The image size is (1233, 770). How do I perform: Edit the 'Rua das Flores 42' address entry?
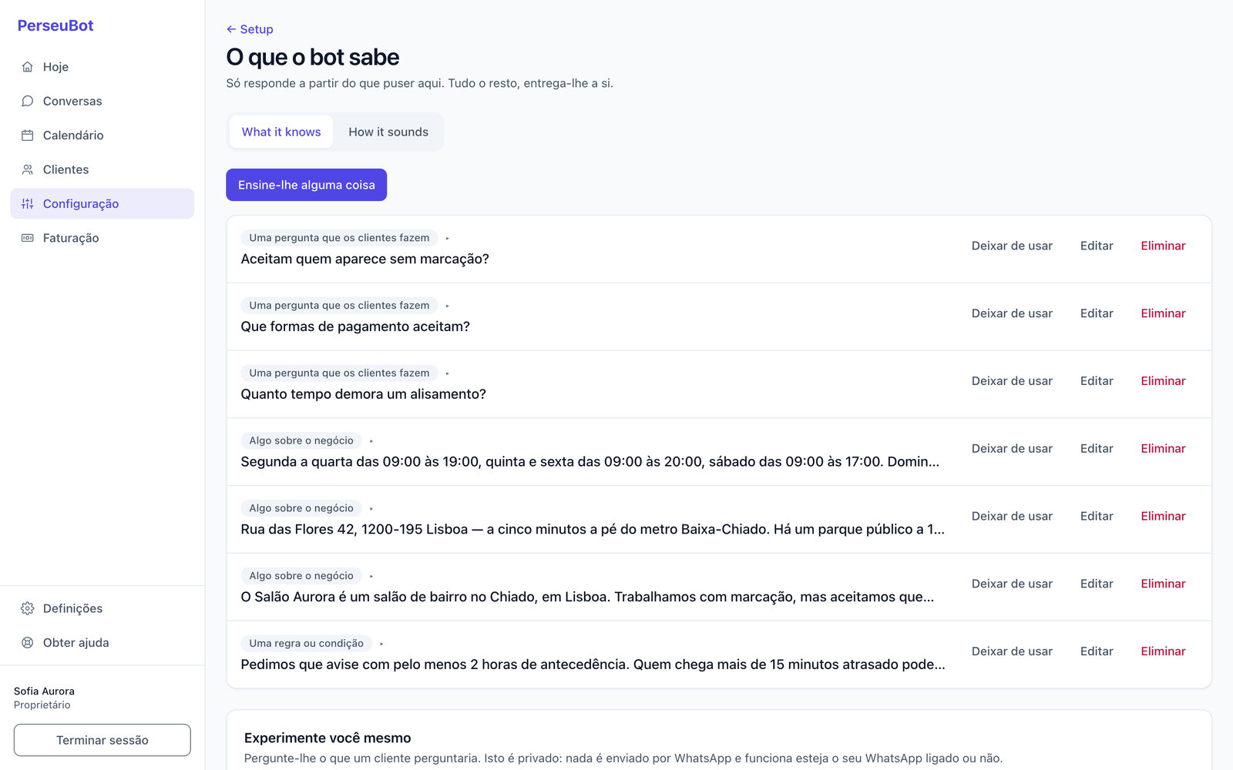(1097, 516)
